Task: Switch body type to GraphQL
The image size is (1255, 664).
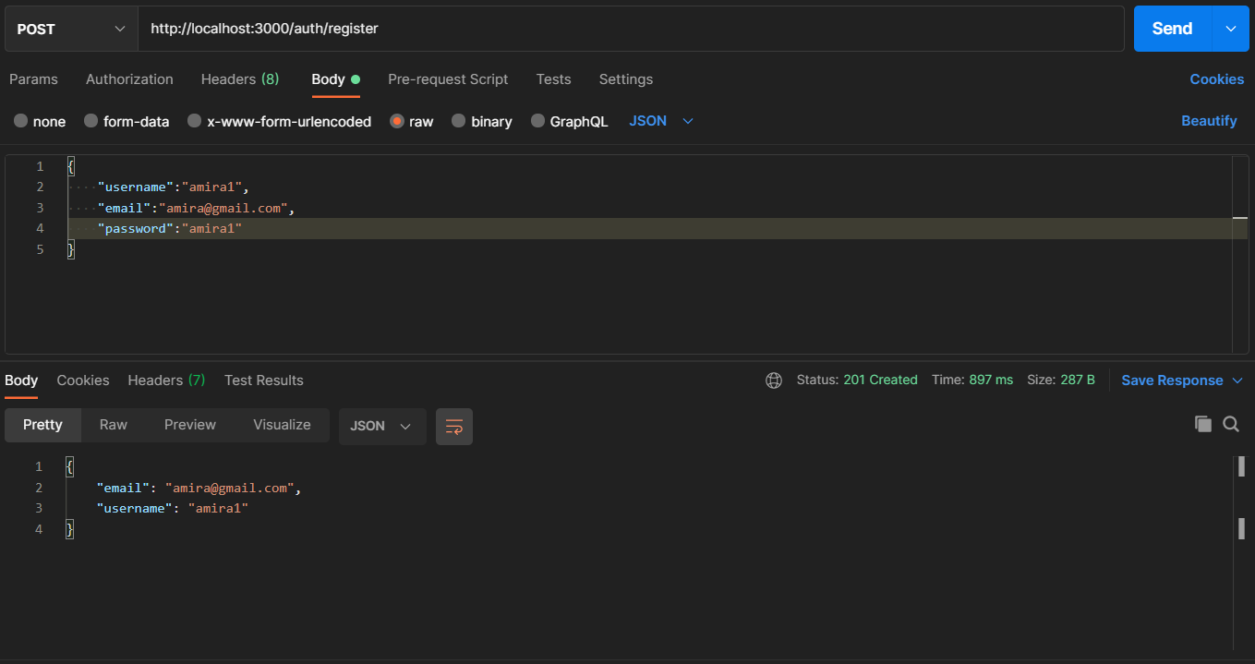Action: coord(569,121)
